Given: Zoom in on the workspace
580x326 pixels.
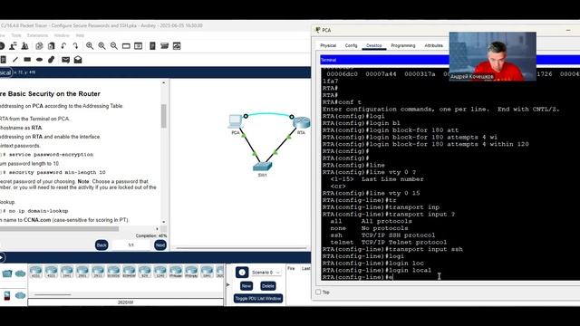Looking at the screenshot, I should point(90,46).
